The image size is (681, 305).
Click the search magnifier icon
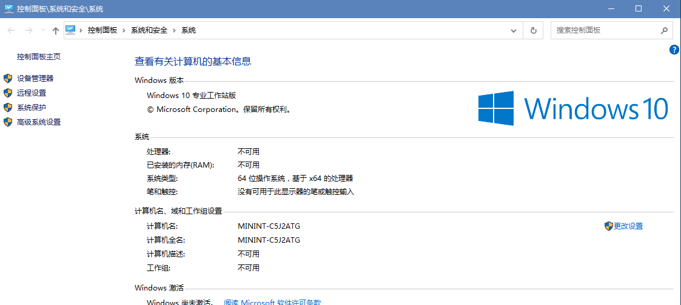(x=664, y=30)
